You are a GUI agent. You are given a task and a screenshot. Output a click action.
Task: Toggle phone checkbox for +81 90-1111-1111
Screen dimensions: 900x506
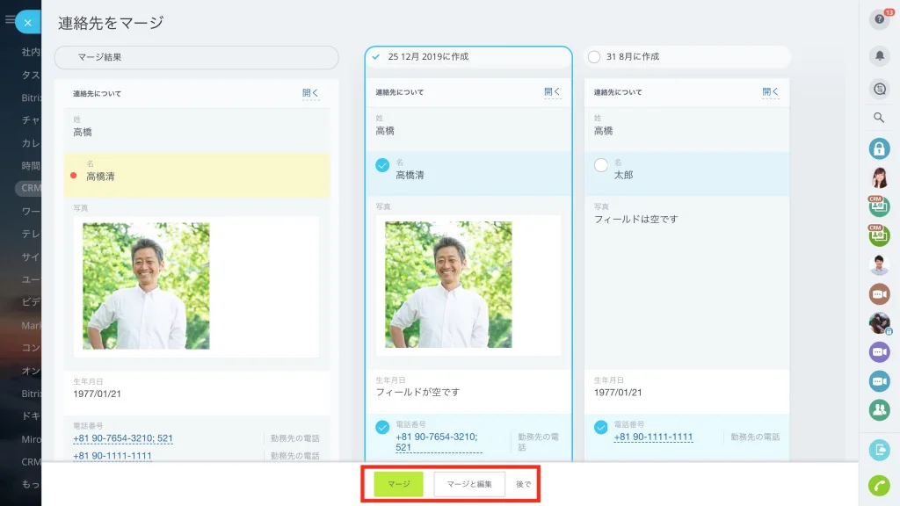click(x=601, y=428)
